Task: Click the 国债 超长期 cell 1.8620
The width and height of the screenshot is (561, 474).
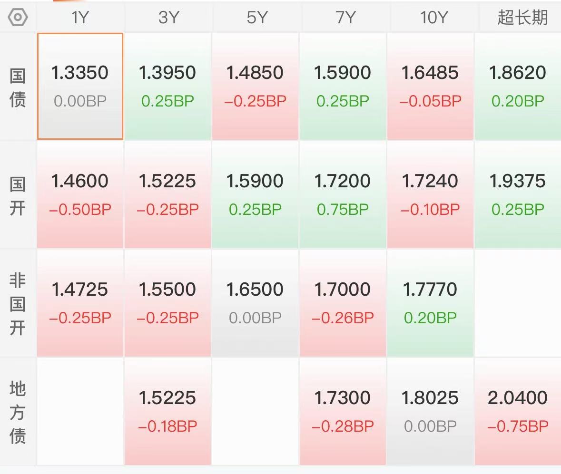Action: (518, 86)
